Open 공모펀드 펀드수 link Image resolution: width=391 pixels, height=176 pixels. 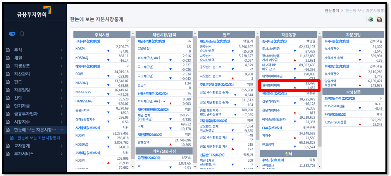point(210,67)
